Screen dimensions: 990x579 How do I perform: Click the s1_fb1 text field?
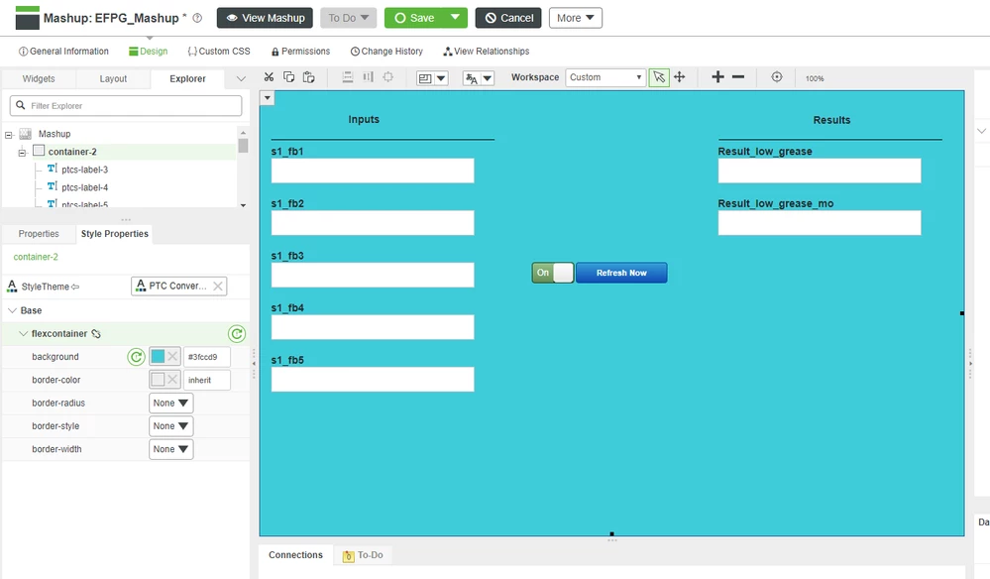tap(373, 171)
